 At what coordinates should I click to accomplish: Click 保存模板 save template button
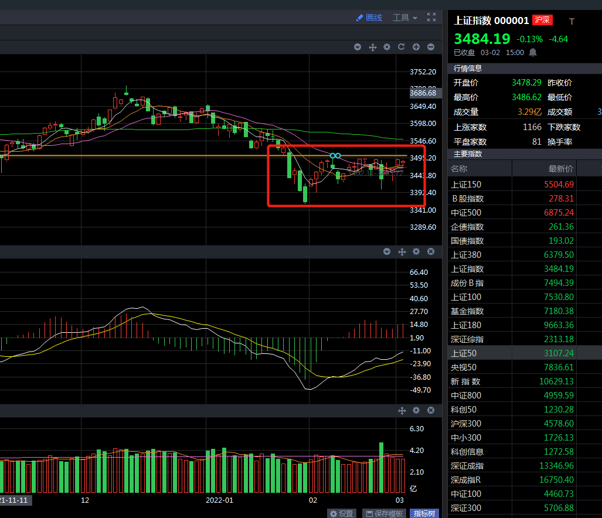[384, 513]
